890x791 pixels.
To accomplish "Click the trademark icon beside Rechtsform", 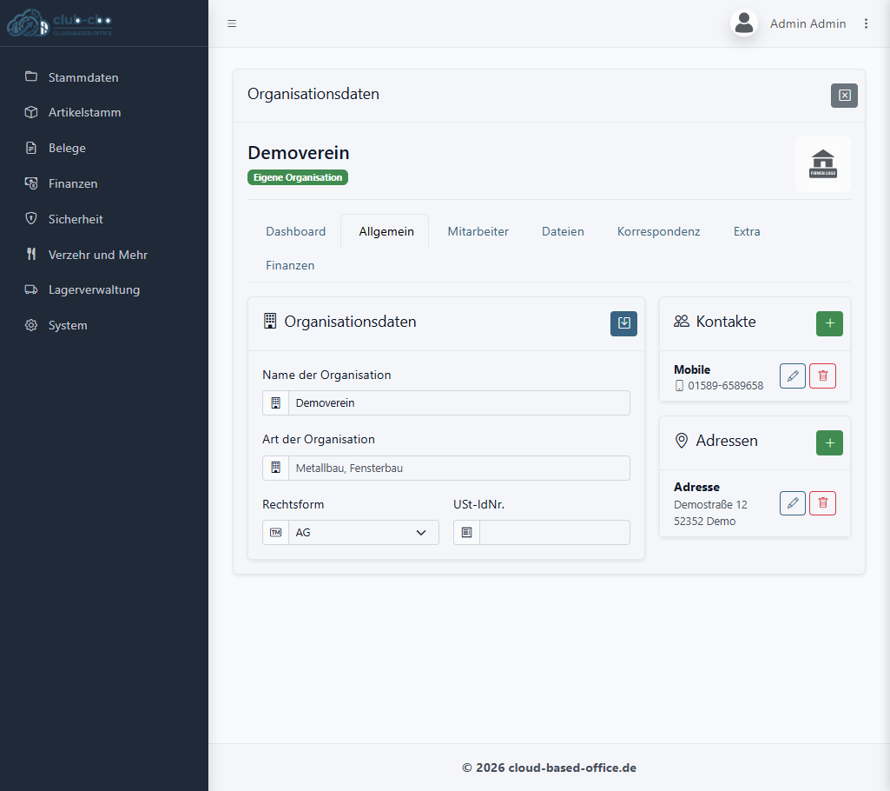I will [x=276, y=533].
